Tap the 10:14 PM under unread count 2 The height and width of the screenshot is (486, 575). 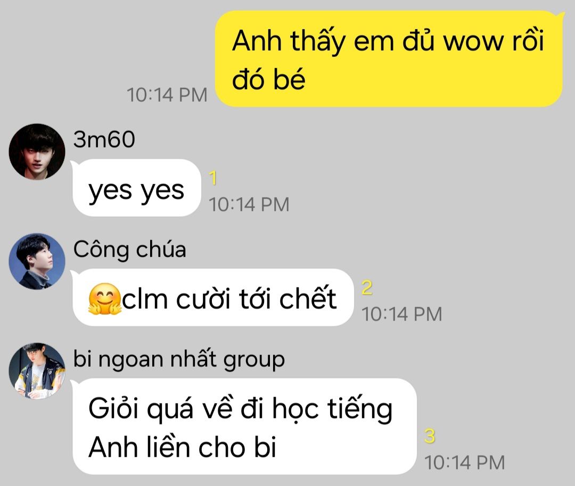coord(402,314)
